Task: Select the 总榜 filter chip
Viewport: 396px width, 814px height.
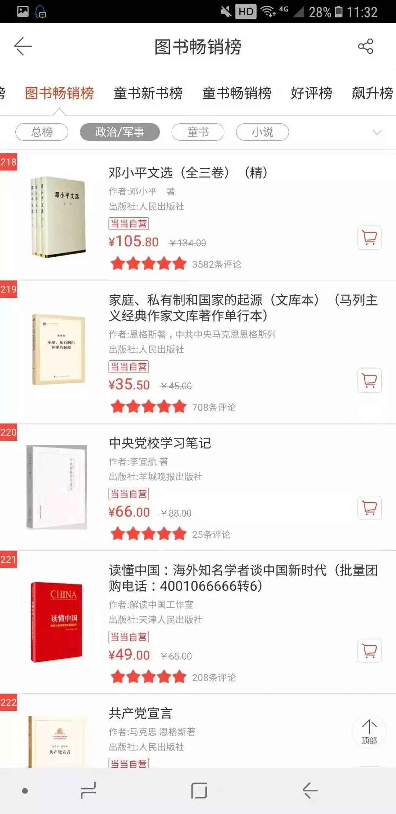Action: (42, 132)
